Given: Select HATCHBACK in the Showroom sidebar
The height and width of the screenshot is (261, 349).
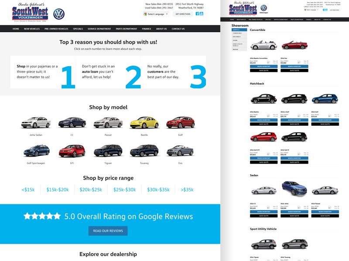Looking at the screenshot, I should tap(239, 37).
